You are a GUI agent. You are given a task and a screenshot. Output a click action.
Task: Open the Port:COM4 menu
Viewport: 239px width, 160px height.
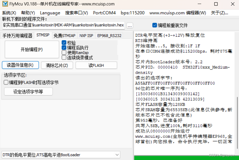point(104,13)
